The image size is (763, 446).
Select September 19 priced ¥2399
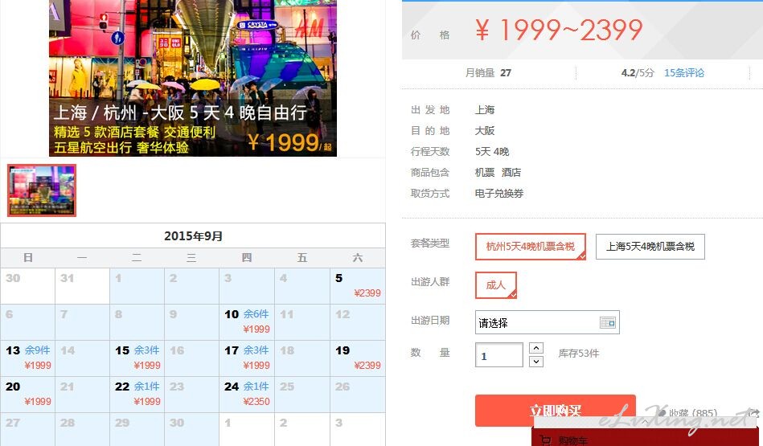[358, 358]
